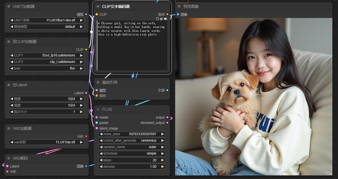This screenshot has width=338, height=179.
Task: Collapse the 基础引导 node via its dot
Action: 98,82
